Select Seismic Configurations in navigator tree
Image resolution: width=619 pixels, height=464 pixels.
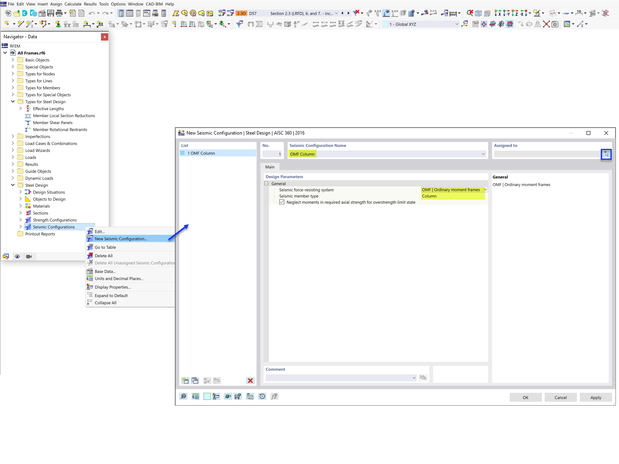(54, 227)
